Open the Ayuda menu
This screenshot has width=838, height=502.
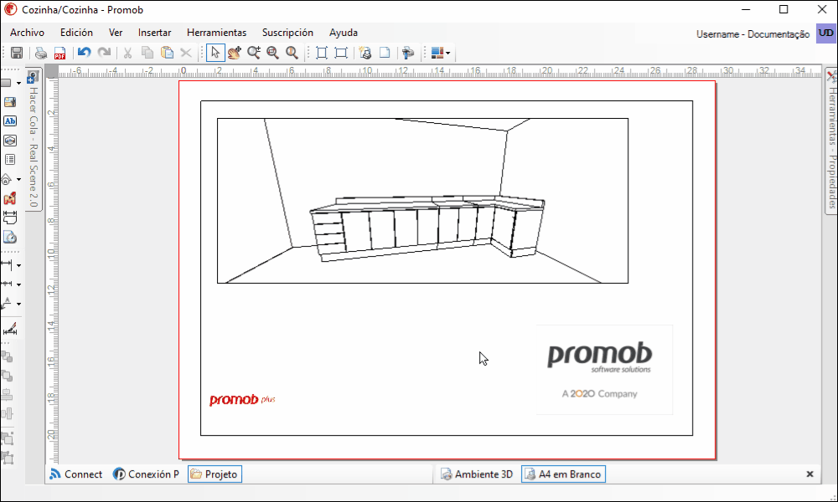coord(343,33)
